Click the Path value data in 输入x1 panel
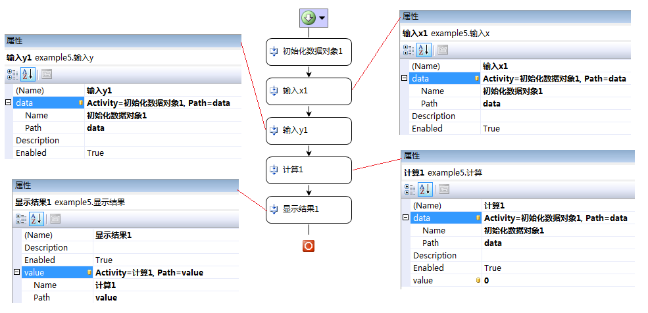 (x=556, y=104)
